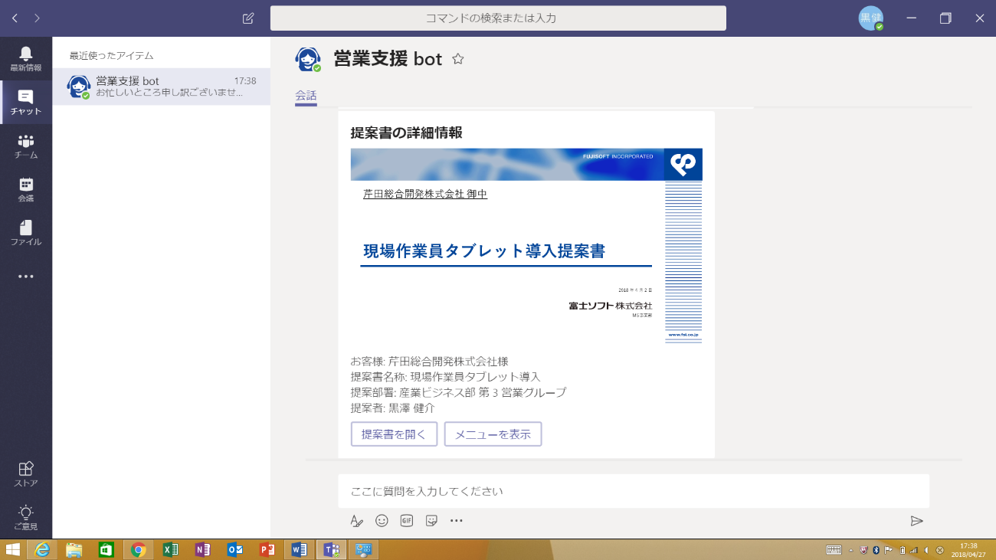Open the ご意見 feedback lightbulb
The image size is (996, 560).
[26, 518]
